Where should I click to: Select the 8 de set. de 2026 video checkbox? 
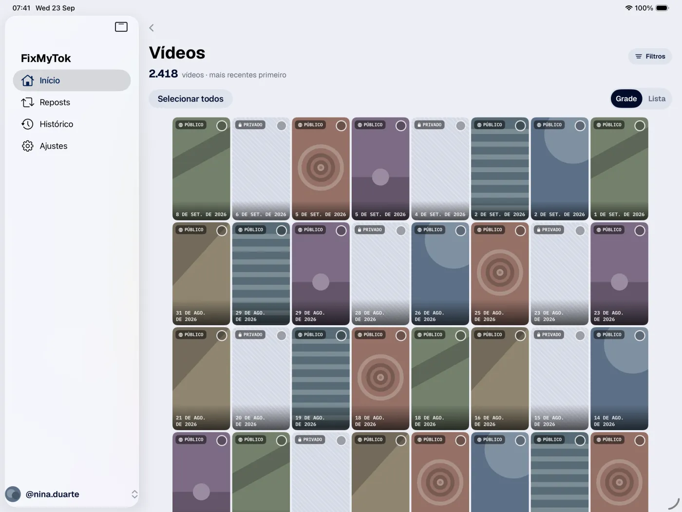click(x=222, y=126)
